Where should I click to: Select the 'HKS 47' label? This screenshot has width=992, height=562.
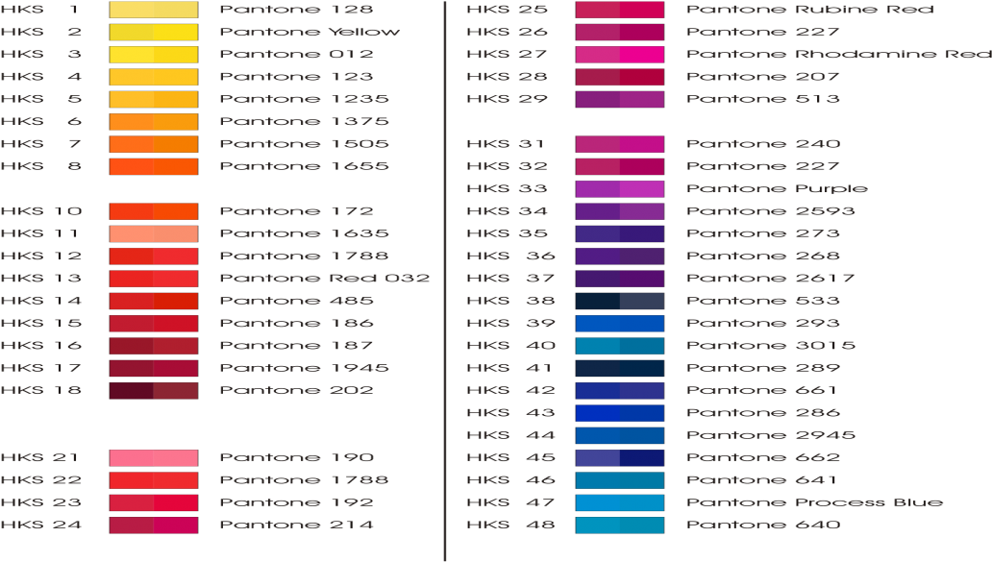pyautogui.click(x=510, y=502)
